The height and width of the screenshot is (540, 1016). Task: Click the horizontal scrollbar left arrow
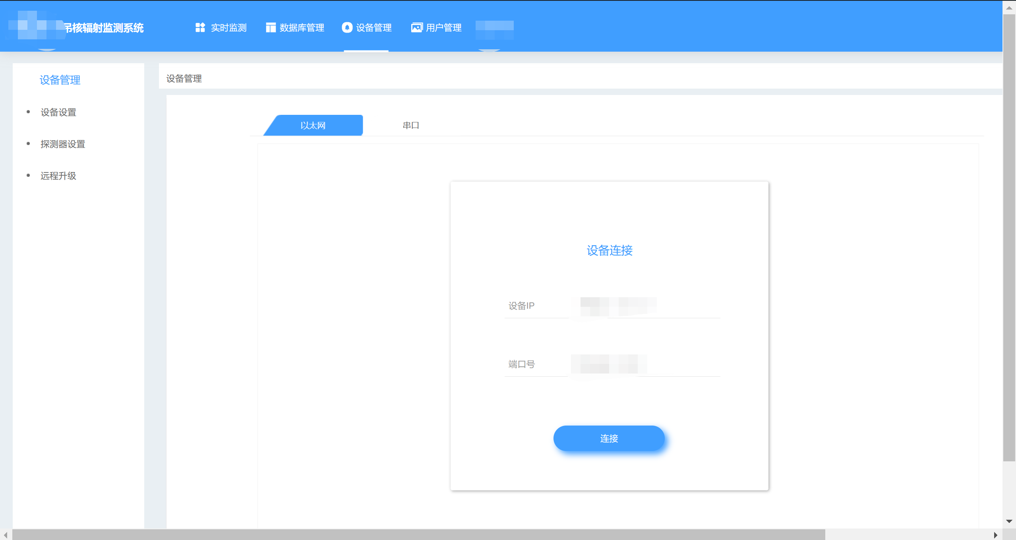click(x=6, y=535)
